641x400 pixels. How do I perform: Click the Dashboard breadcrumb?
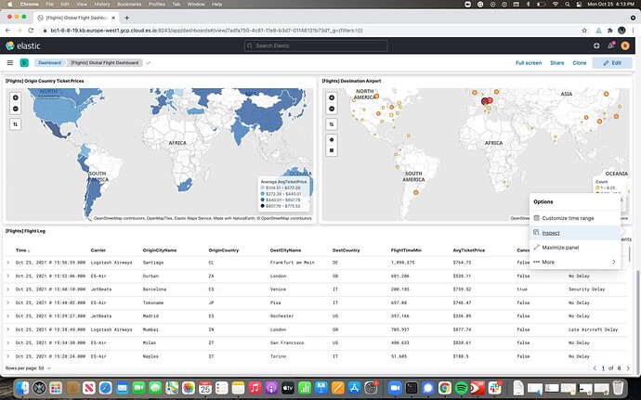click(x=50, y=62)
